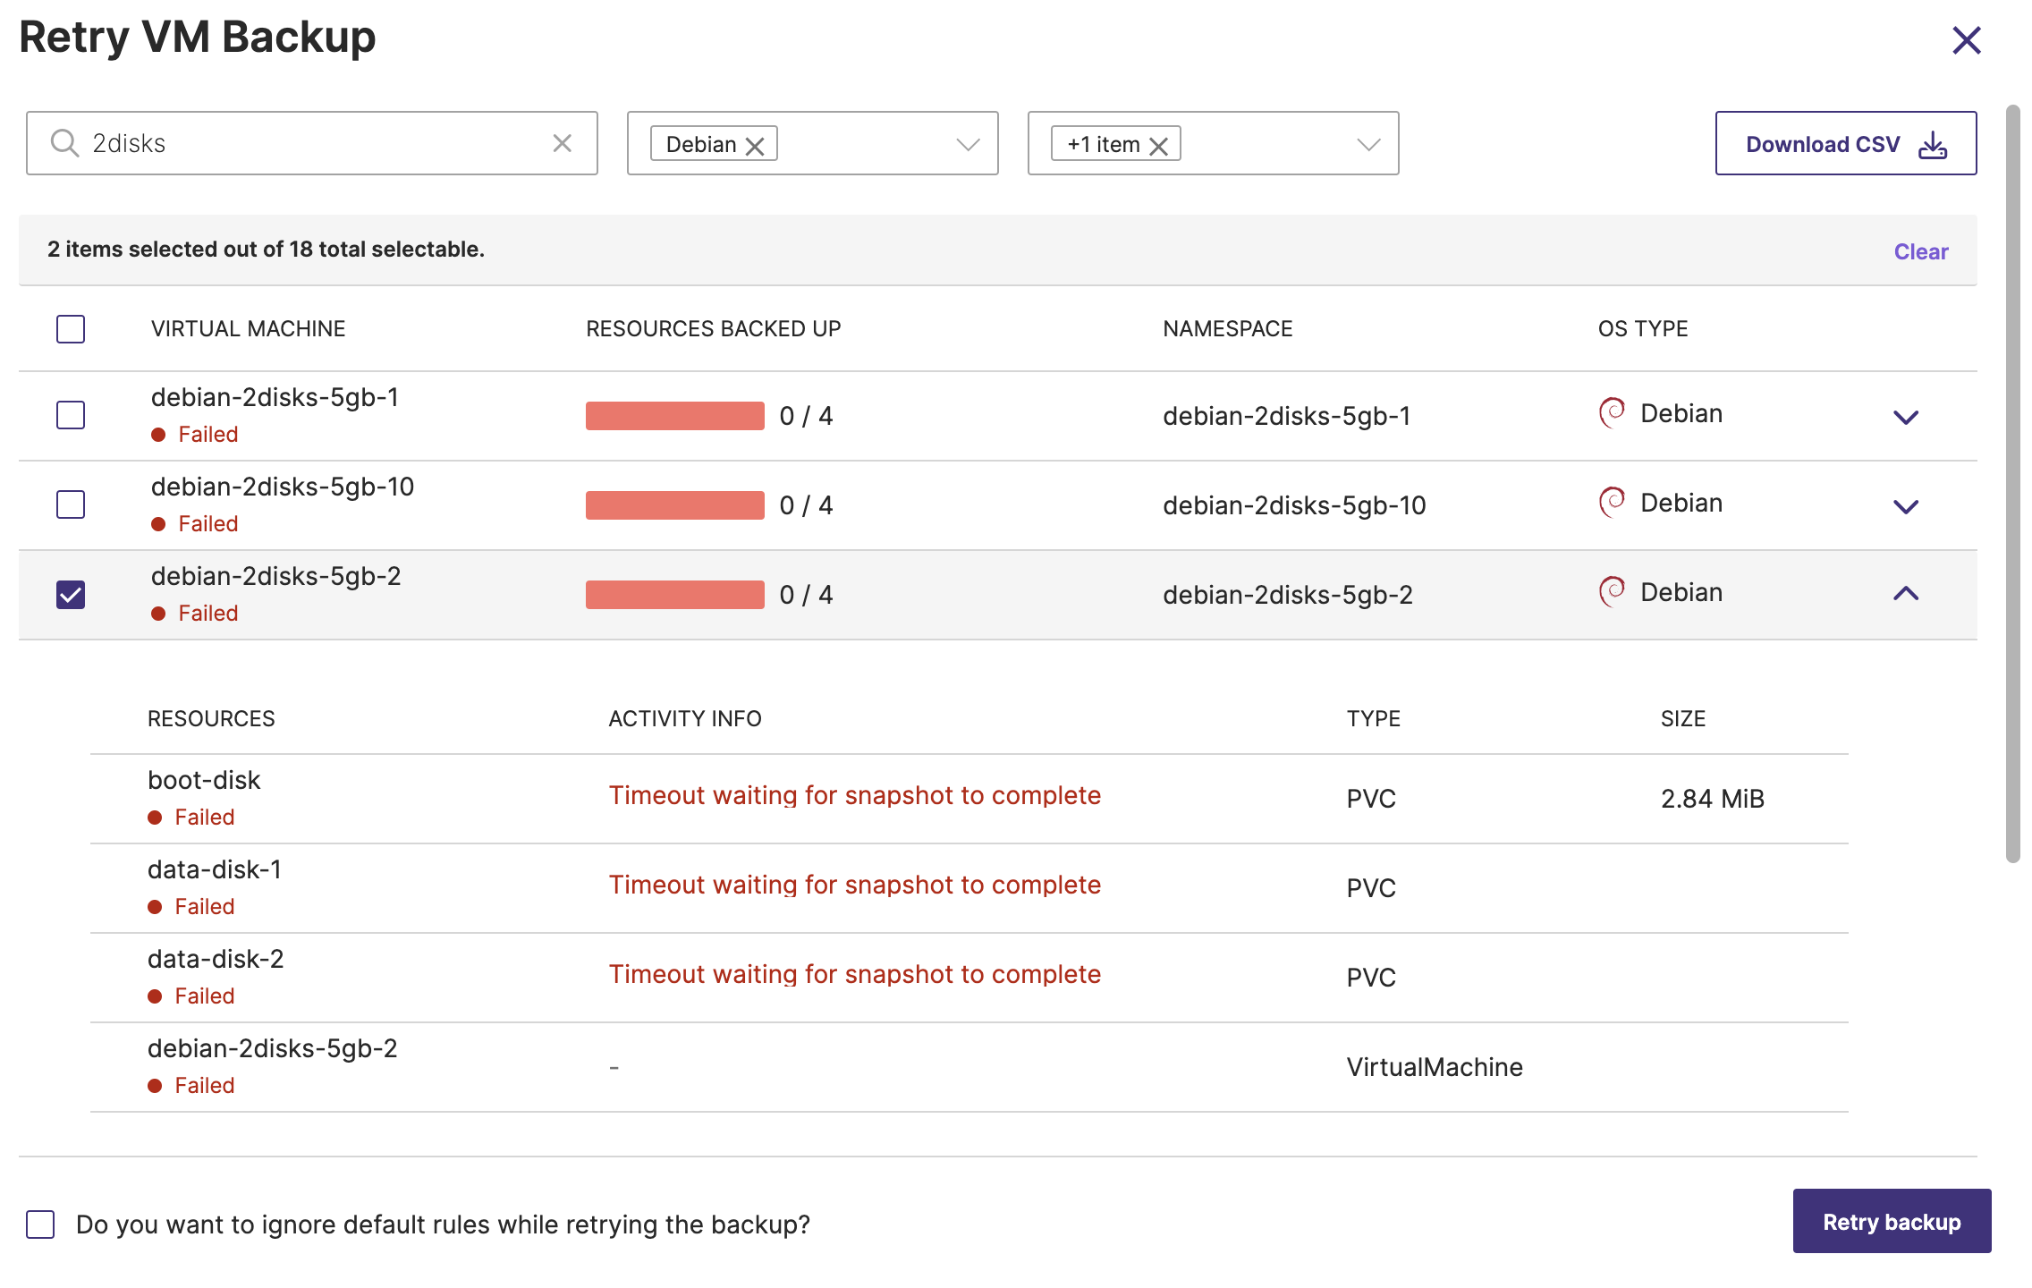
Task: Click the Clear selection link
Action: click(1920, 251)
